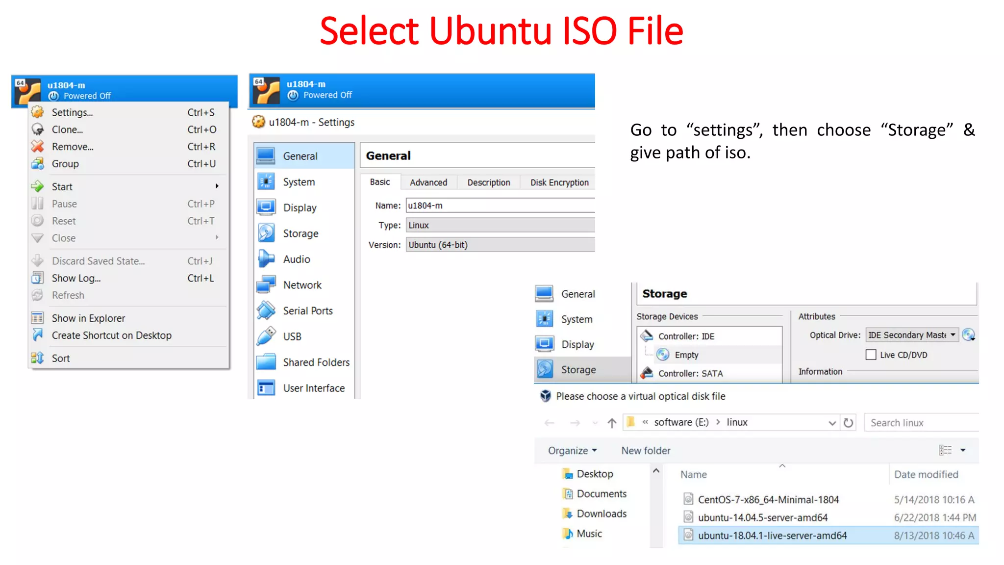Select Storage in the lower settings sidebar
Viewport: 1004px width, 565px height.
click(x=582, y=369)
